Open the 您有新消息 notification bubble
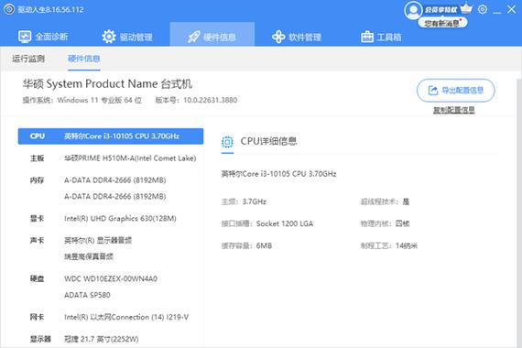Screen dimensions: 522x348 tap(442, 23)
